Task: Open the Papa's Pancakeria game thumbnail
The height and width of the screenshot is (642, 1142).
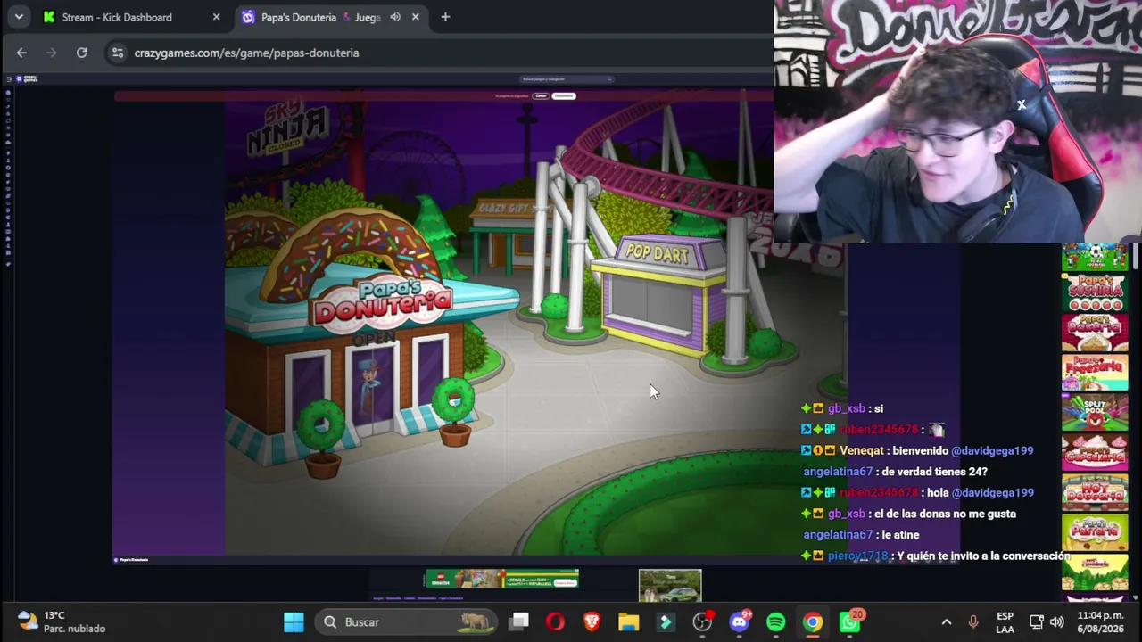Action: click(x=1095, y=572)
